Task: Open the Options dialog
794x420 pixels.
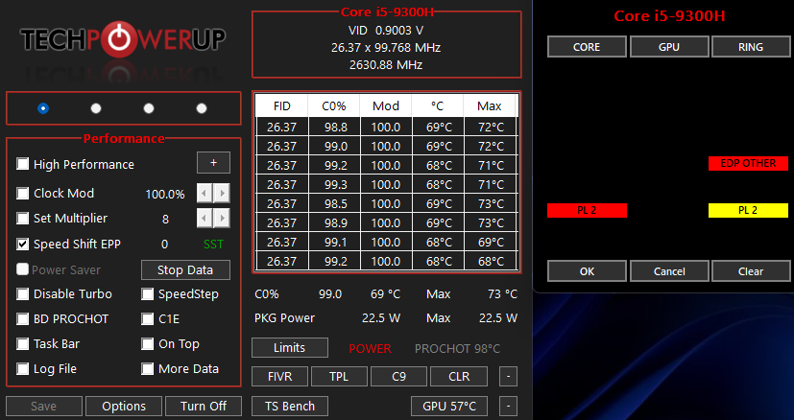Action: [124, 406]
